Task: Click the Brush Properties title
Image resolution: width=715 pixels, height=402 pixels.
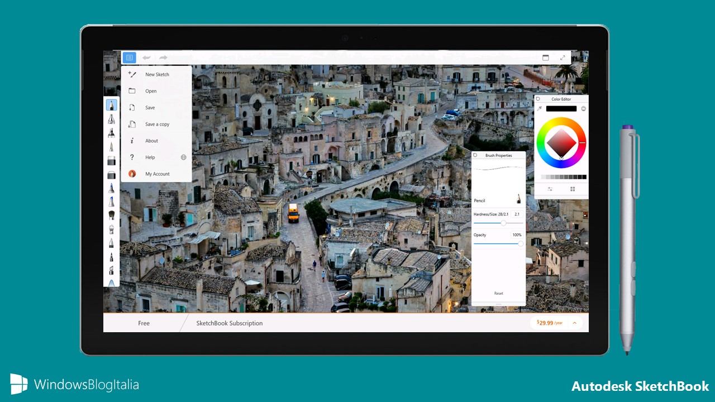Action: coord(499,155)
